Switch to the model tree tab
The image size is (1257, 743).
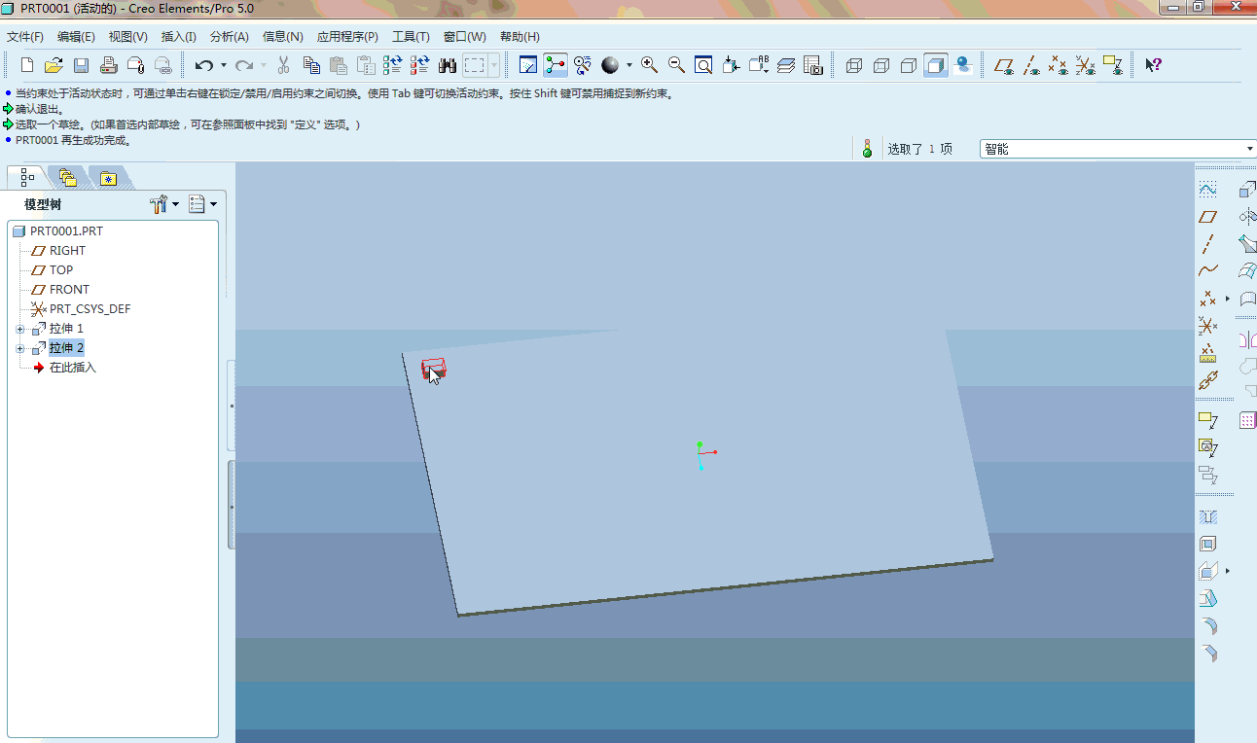[x=27, y=178]
